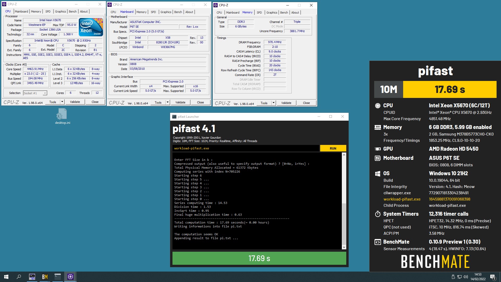
Task: Click the USB device tray icon
Action: tap(453, 277)
